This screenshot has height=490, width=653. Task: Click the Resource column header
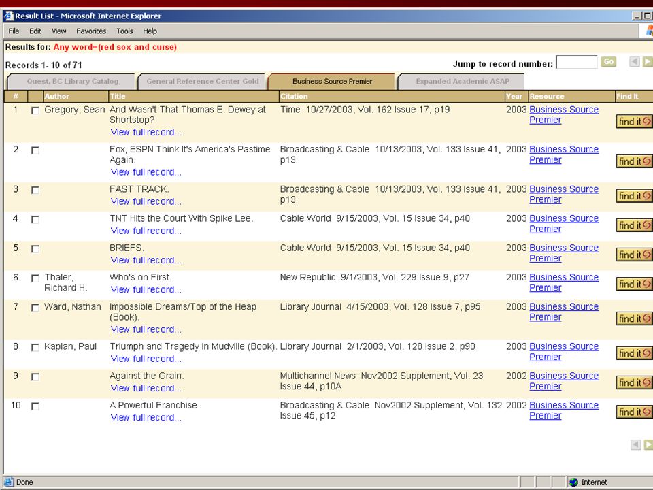click(571, 96)
